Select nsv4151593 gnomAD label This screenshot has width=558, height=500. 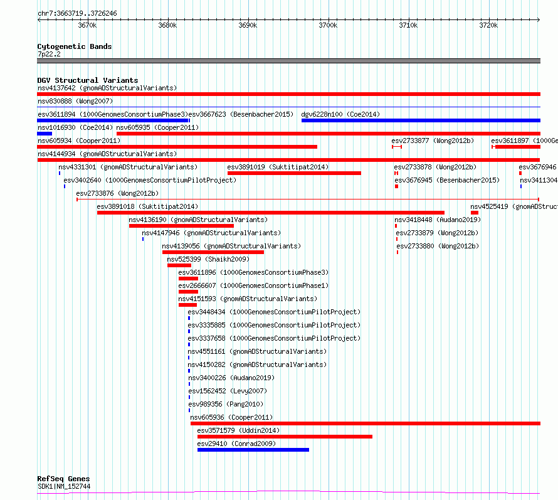(x=248, y=299)
